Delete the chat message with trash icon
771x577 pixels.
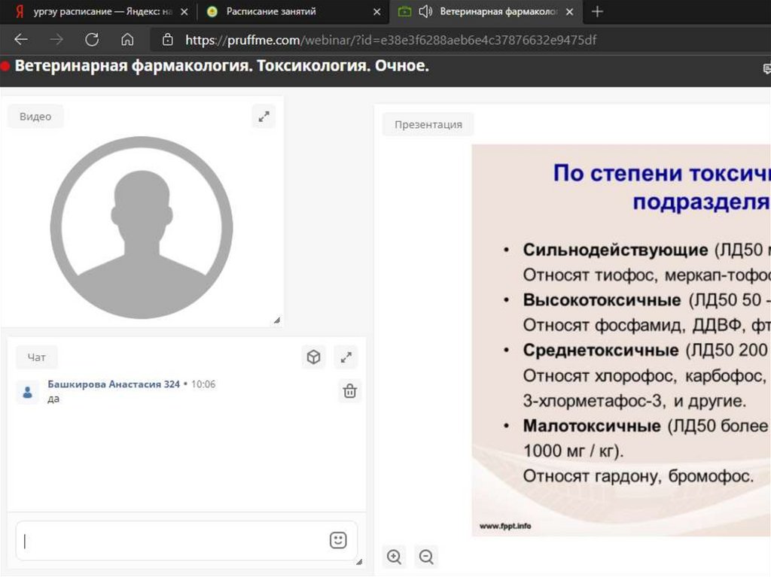[349, 391]
